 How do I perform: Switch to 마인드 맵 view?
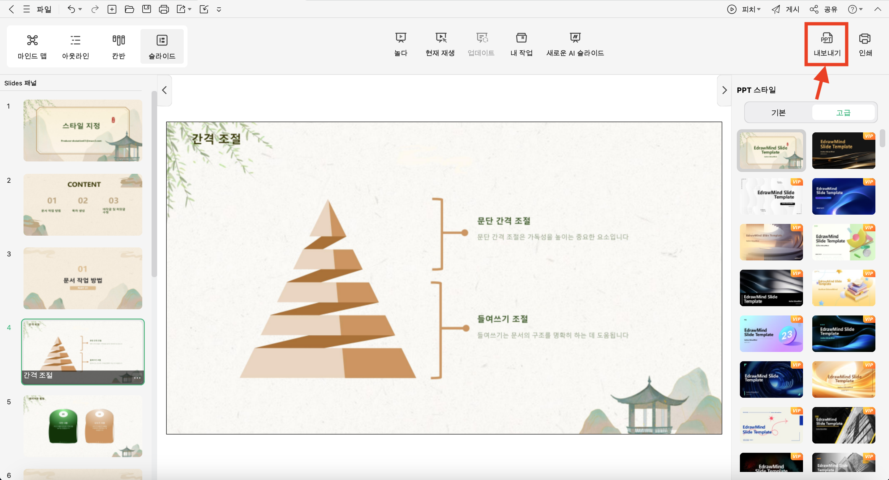32,47
